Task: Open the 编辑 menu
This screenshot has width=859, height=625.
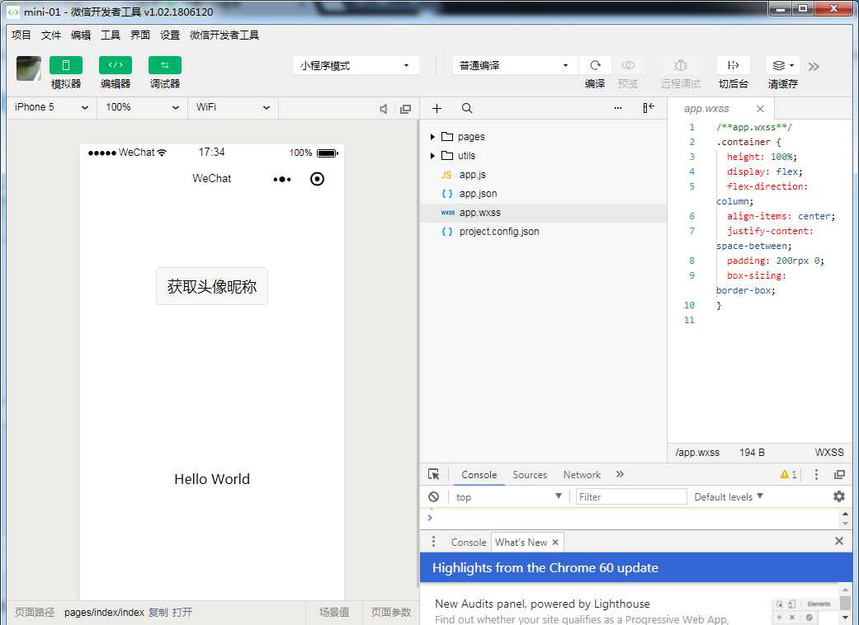Action: click(x=81, y=35)
